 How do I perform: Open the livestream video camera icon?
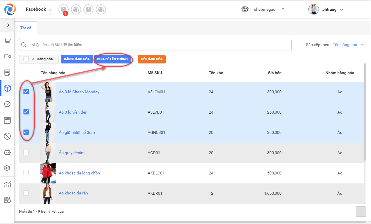coord(7,56)
